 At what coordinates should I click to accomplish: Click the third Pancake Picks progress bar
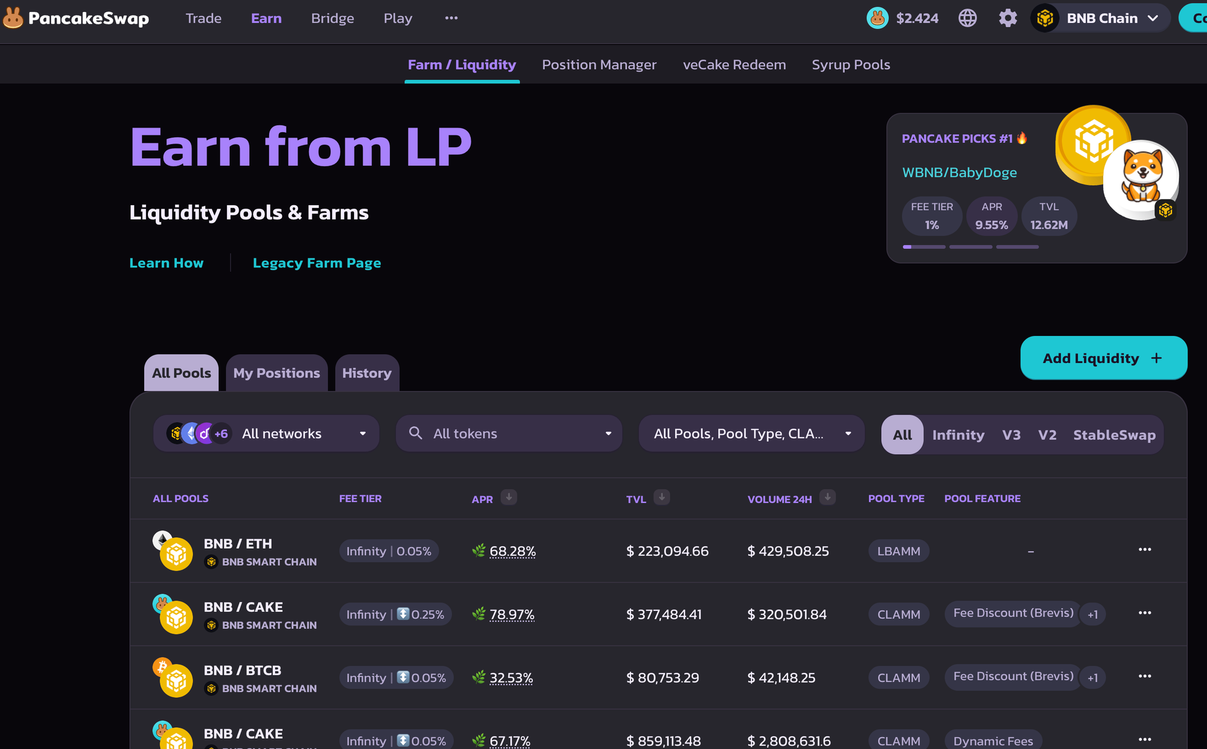tap(1018, 247)
